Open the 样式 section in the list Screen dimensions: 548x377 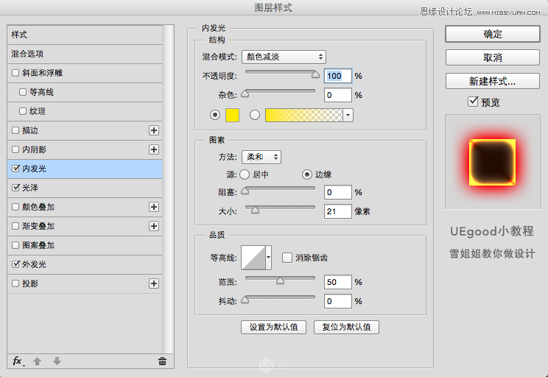click(x=85, y=35)
